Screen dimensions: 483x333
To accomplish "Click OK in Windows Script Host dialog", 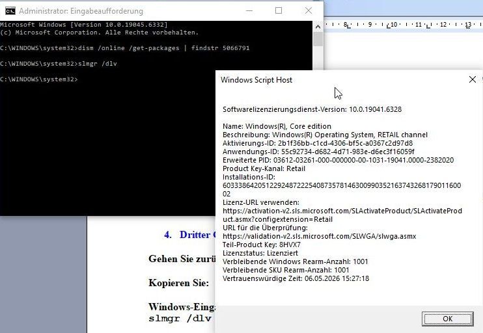I will click(447, 319).
